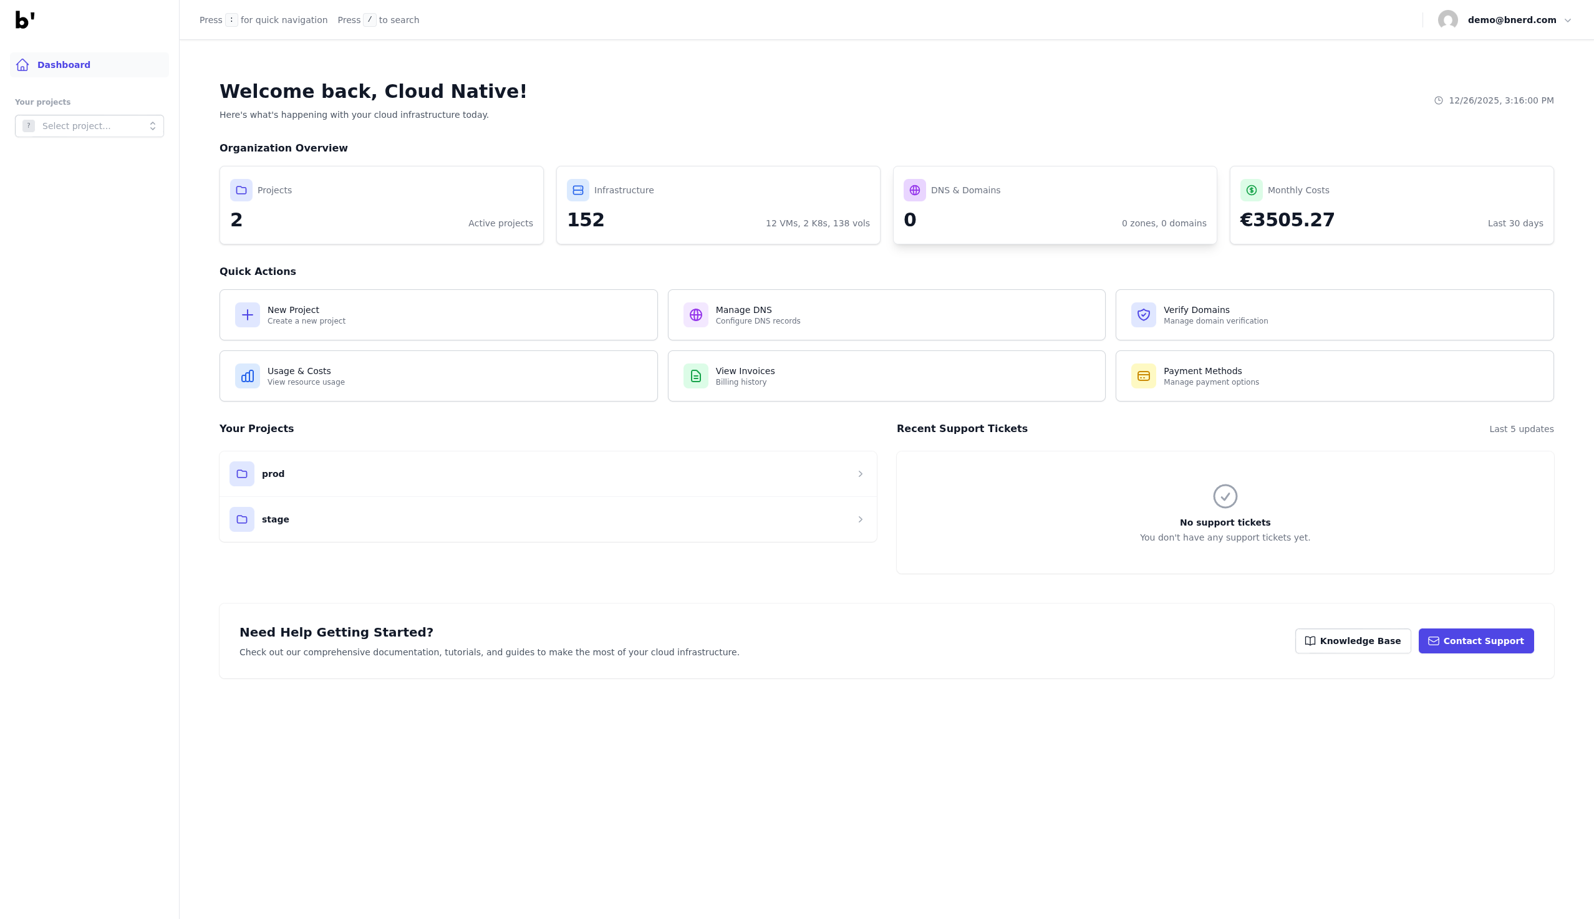
Task: Click the b' logo in sidebar
Action: pos(24,20)
